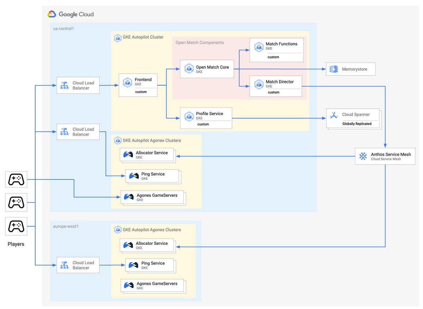This screenshot has height=309, width=423.
Task: Click the custom tag under Match Functions
Action: (273, 57)
